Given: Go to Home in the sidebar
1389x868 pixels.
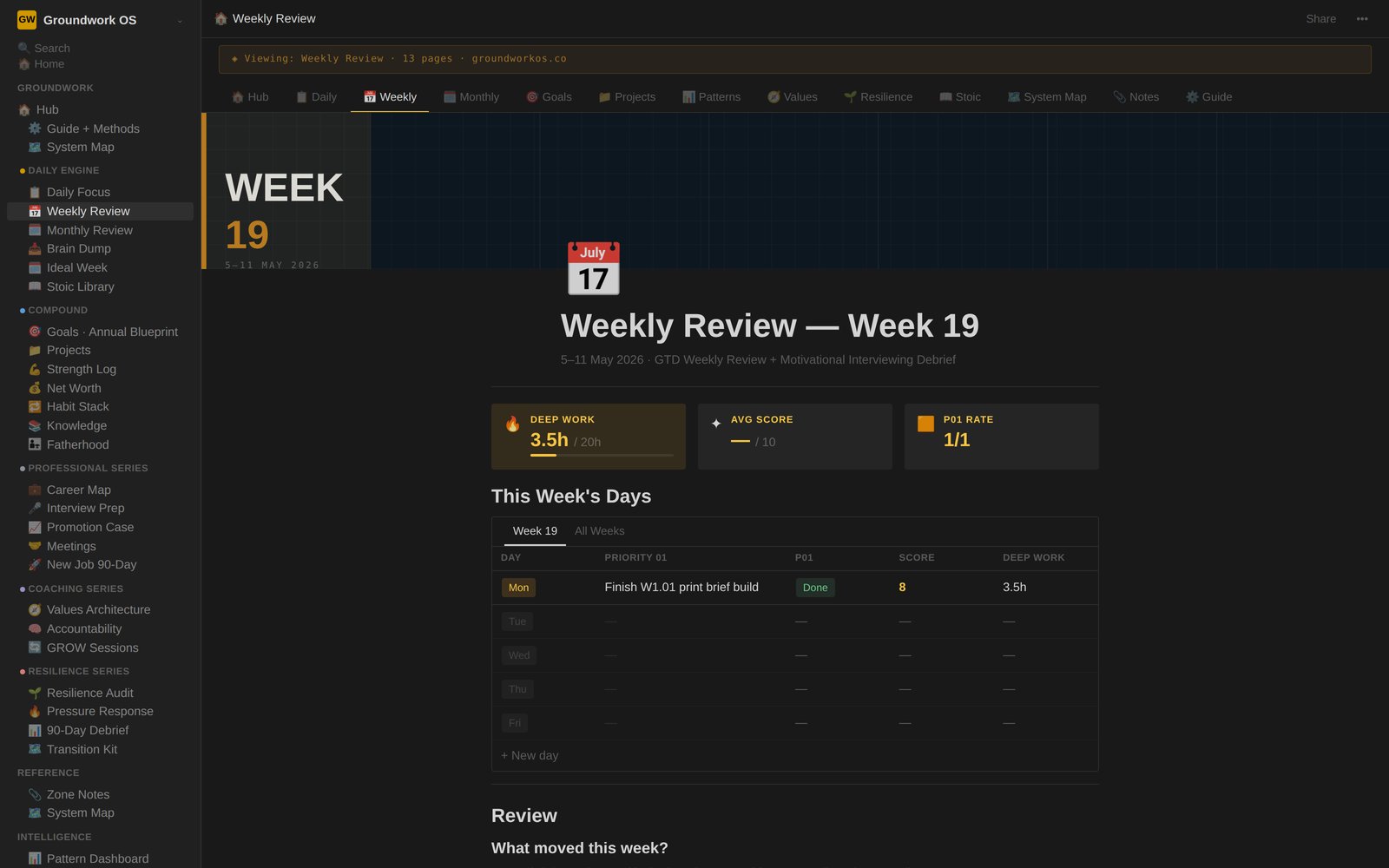Looking at the screenshot, I should point(42,64).
